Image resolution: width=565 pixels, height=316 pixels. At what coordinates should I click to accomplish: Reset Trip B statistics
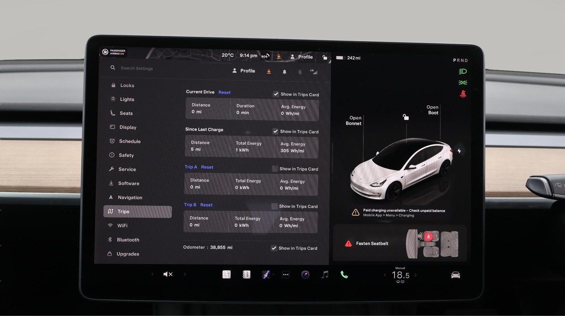[x=206, y=205]
